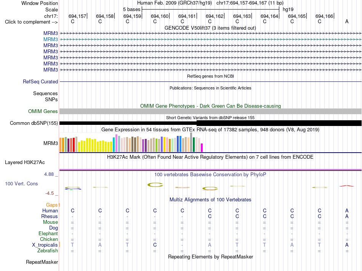Click the Multiz Alignments of 100 Vertebrates title
362x271 pixels.
[x=210, y=200]
